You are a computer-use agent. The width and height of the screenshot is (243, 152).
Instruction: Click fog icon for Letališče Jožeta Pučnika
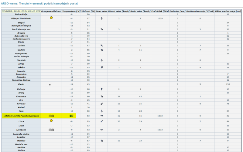51,116
